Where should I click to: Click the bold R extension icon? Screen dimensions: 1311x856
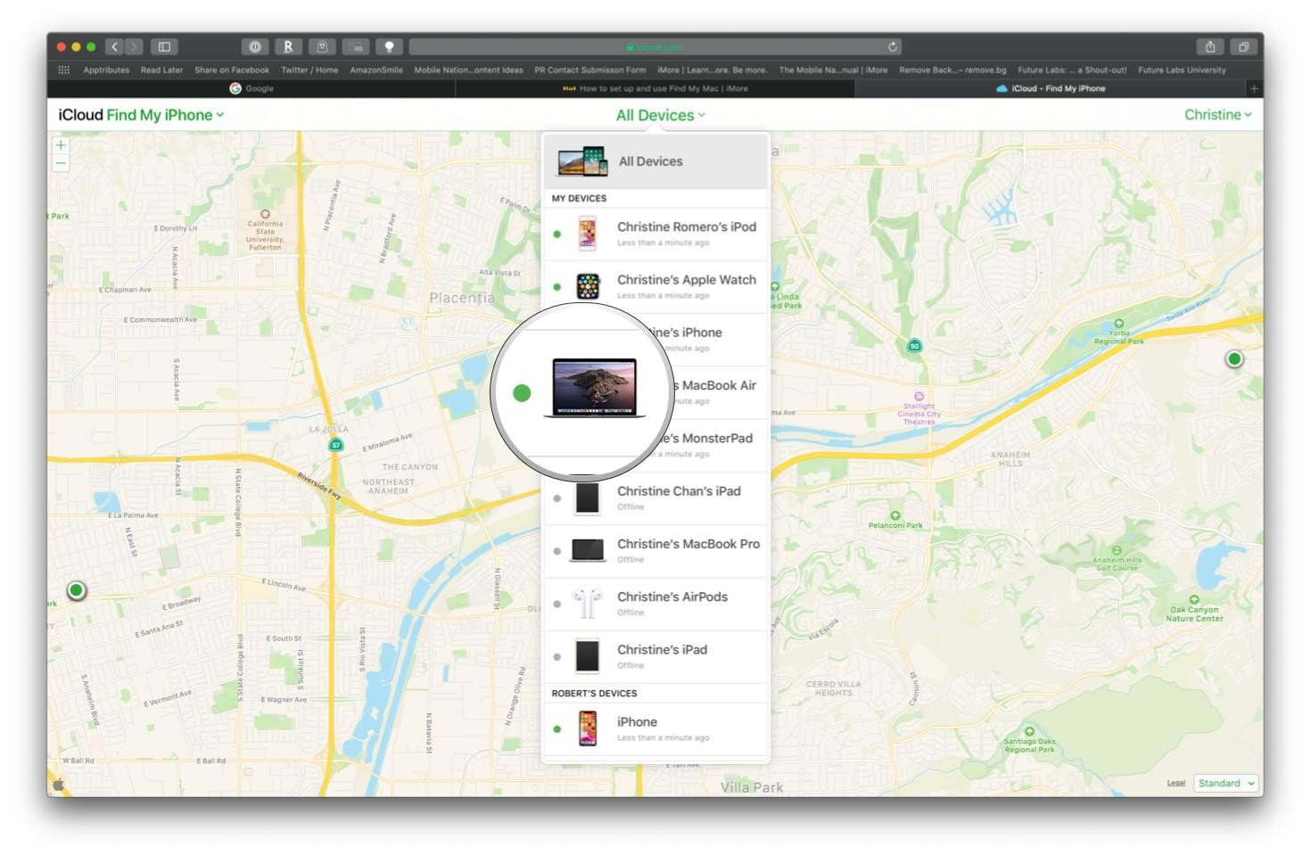point(288,46)
